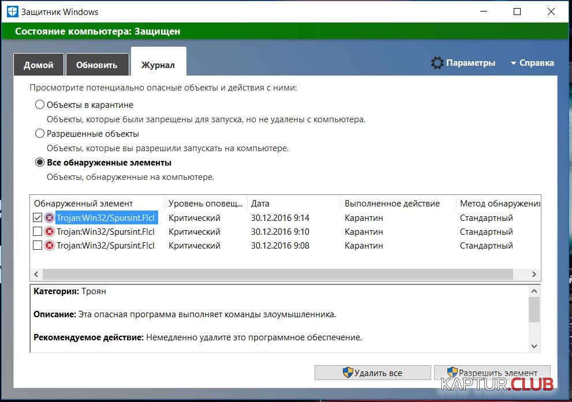This screenshot has height=402, width=572.
Task: Click the date cell 30.12.2016 9:08
Action: pos(280,246)
